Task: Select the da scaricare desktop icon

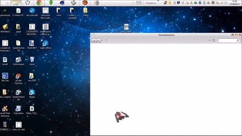Action: [32, 12]
